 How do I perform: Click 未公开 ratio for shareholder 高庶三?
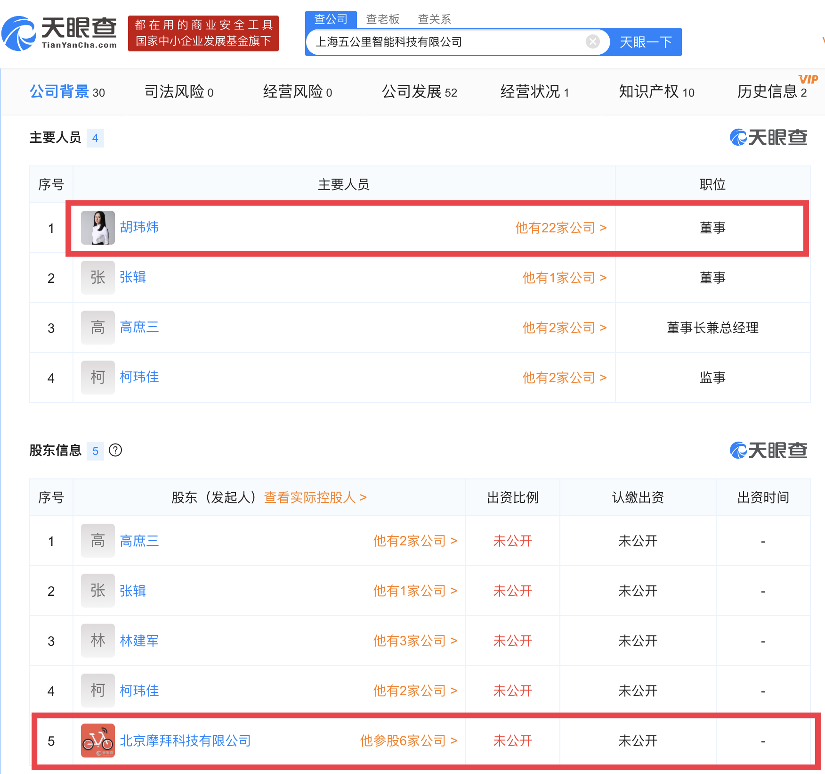513,541
